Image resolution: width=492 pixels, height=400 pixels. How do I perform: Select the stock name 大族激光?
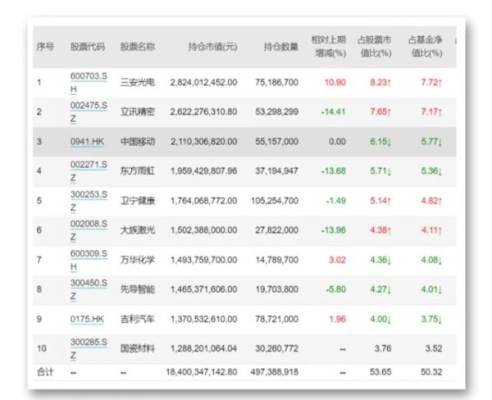[138, 230]
